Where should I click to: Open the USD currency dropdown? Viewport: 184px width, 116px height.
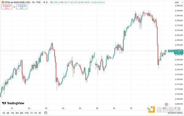177,2
